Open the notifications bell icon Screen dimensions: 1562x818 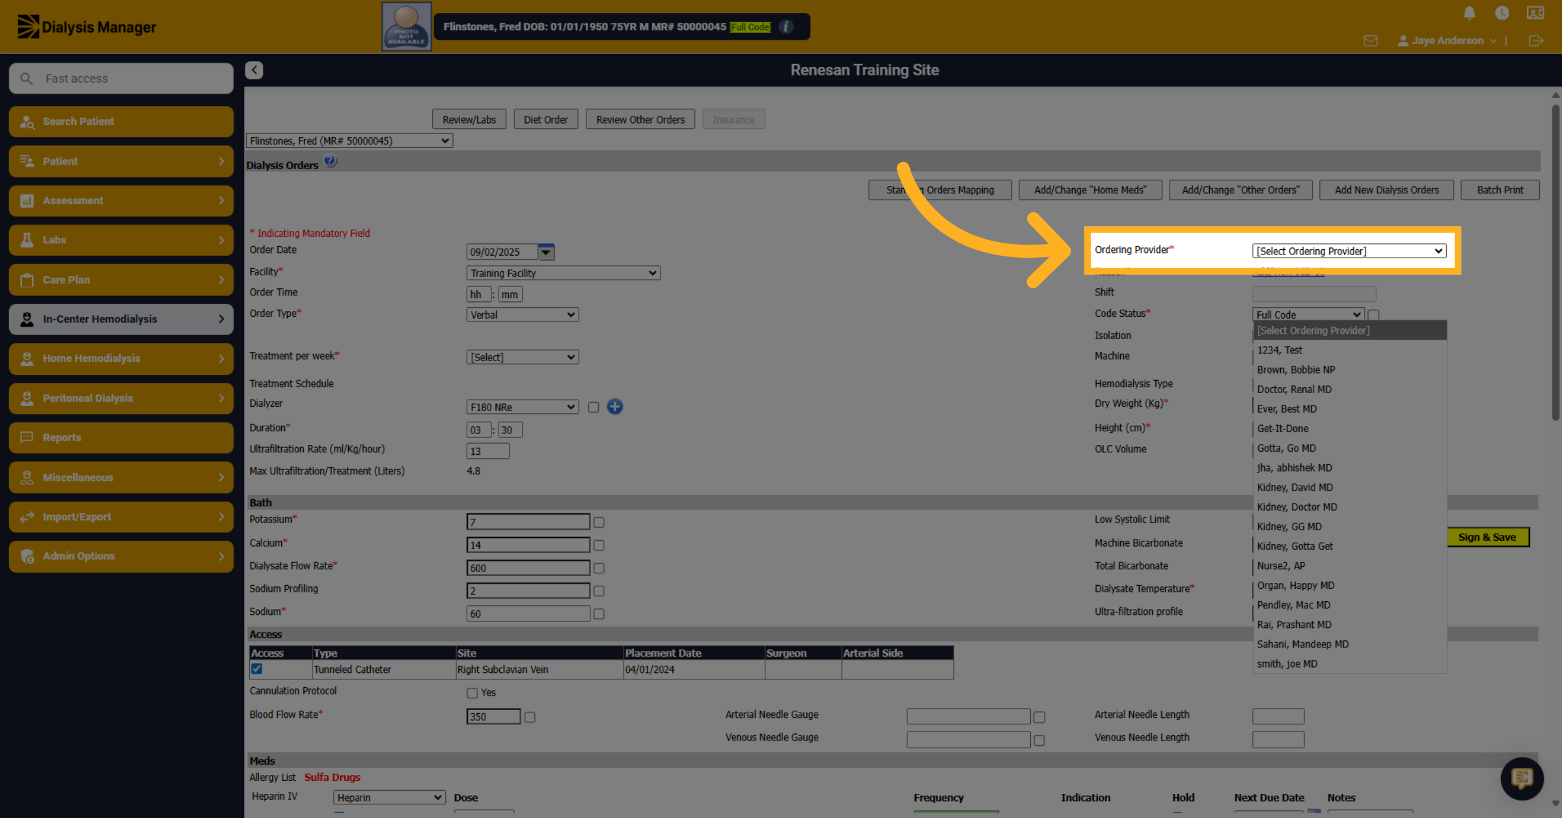[x=1469, y=13]
